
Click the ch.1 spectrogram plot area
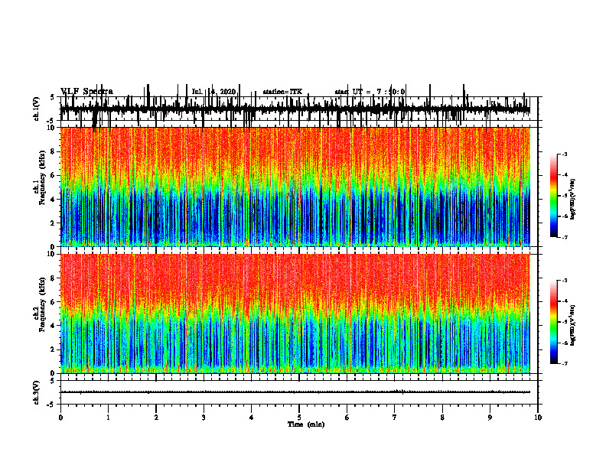(x=295, y=187)
